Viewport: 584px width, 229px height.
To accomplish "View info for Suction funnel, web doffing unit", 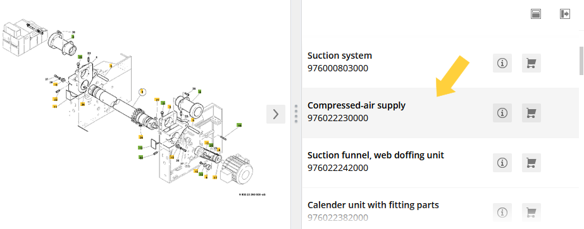I will 502,163.
